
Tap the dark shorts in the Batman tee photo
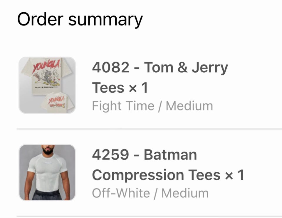[47, 195]
